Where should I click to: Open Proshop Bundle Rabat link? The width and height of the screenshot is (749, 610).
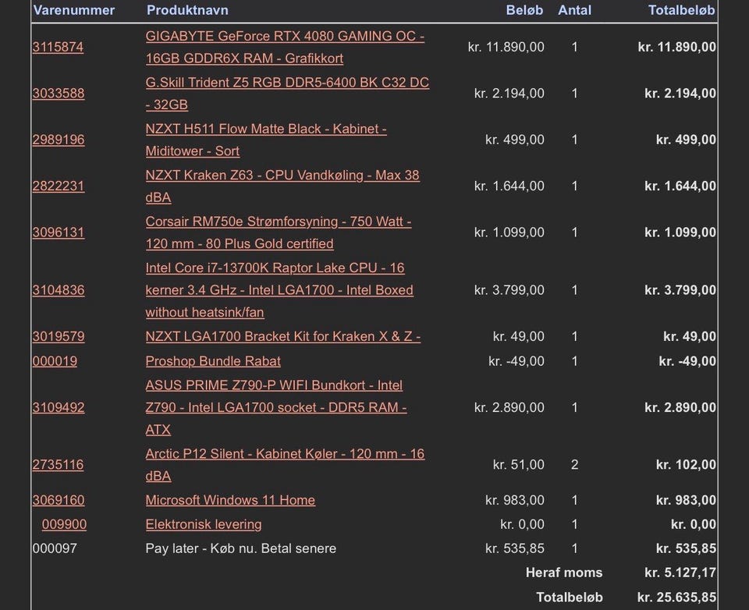pos(213,361)
